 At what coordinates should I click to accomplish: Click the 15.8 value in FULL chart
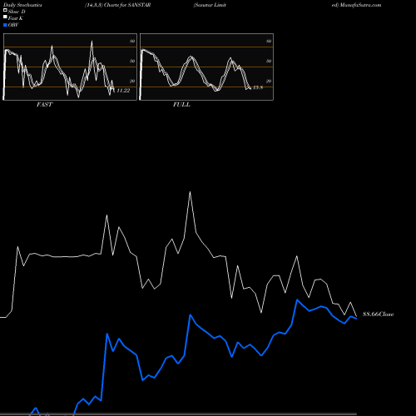258,87
